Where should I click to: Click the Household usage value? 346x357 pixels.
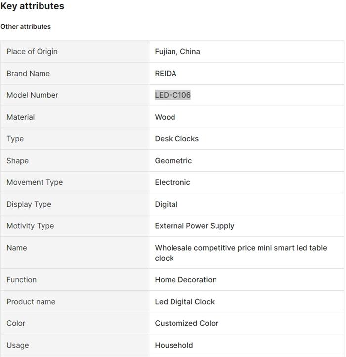[173, 345]
